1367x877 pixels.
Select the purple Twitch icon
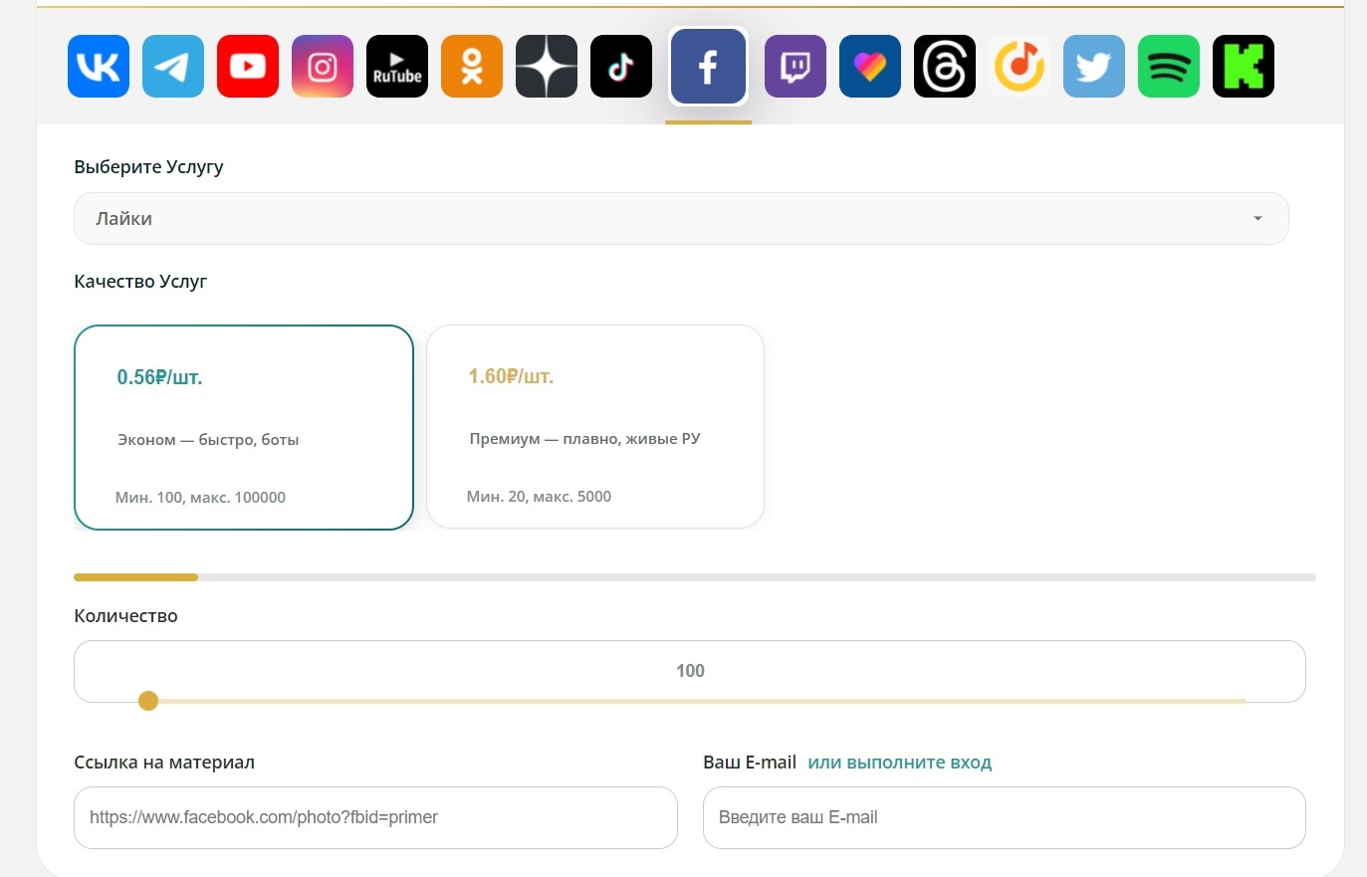[x=796, y=67]
